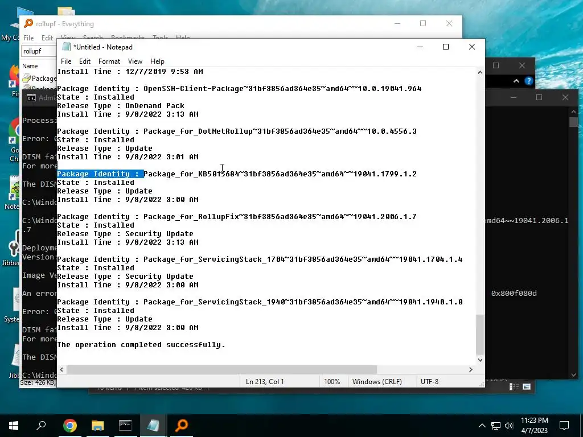
Task: Switch to Notepad taskbar icon
Action: point(153,426)
